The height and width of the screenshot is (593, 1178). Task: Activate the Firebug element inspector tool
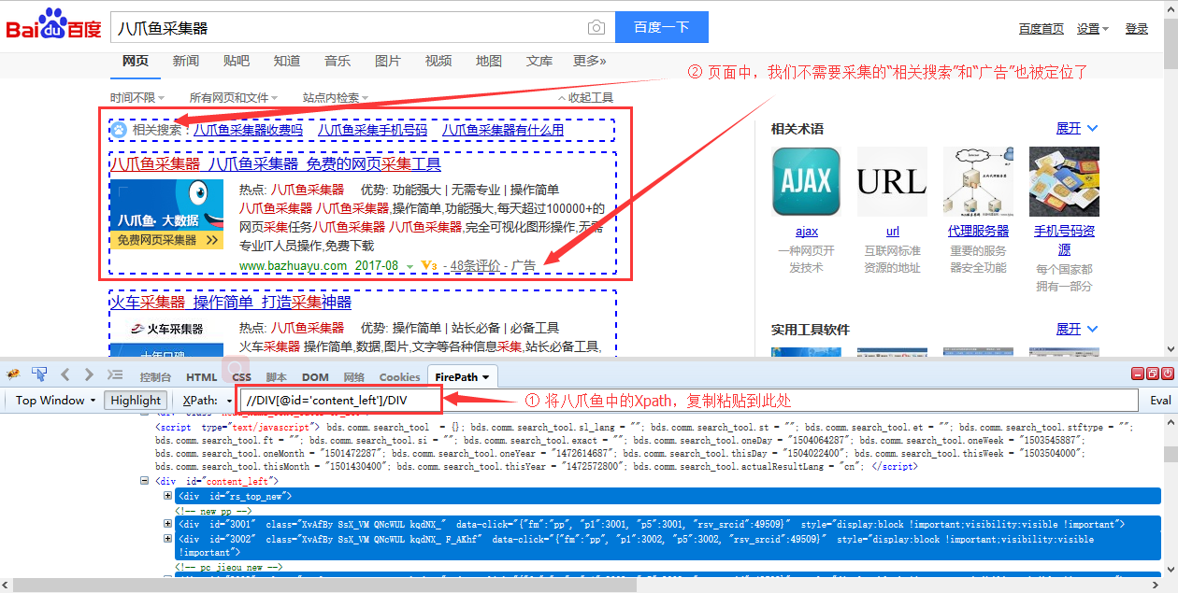coord(39,374)
